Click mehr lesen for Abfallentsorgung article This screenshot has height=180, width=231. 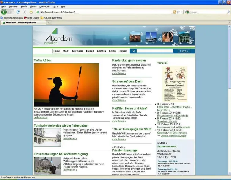pos(70,170)
